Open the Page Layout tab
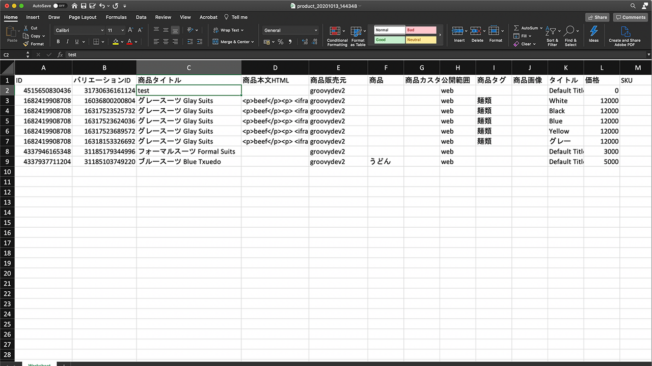Viewport: 652px width, 366px height. point(83,17)
